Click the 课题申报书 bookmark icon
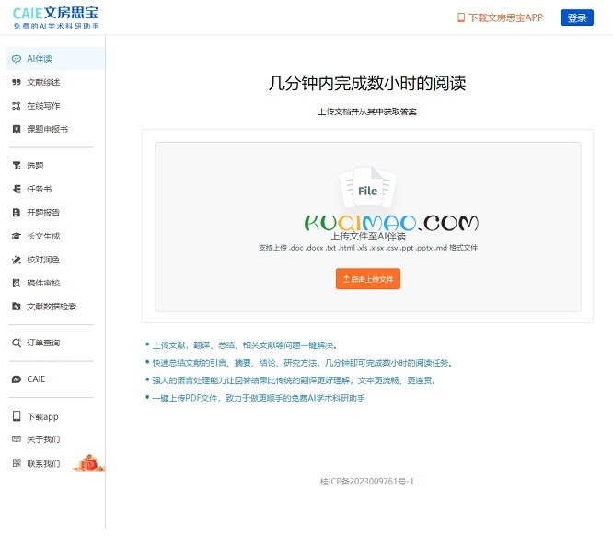This screenshot has width=613, height=536. click(x=16, y=129)
